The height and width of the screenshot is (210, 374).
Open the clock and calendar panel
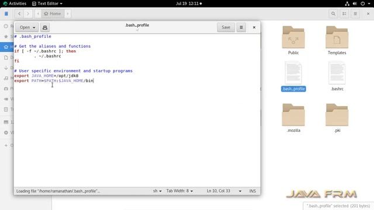tap(189, 3)
